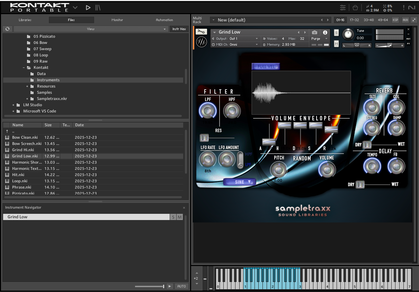Open the Purge dropdown menu

click(319, 39)
